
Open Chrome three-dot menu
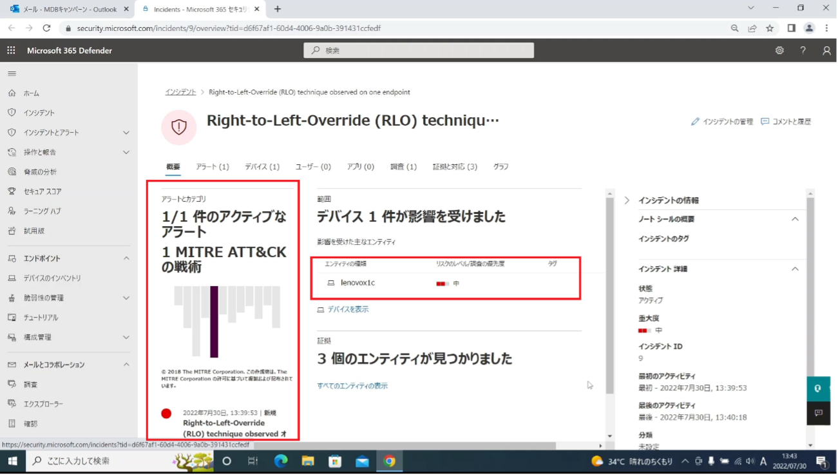point(826,28)
